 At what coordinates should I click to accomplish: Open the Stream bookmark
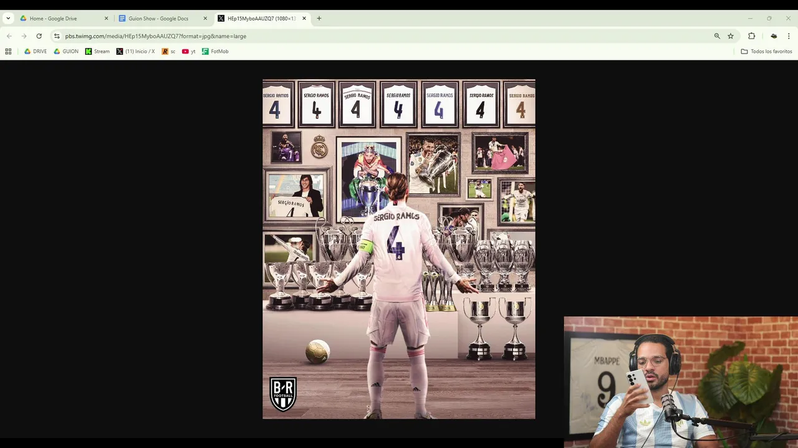(x=97, y=52)
